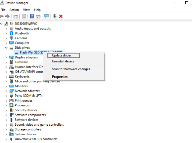Screen dimensions: 192x143
Task: Open the Properties toolbar icon
Action: click(x=24, y=16)
